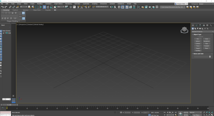Open the Selected key filter dropdown
The width and height of the screenshot is (214, 116).
195,112
